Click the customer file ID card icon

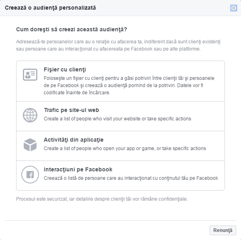[30, 75]
